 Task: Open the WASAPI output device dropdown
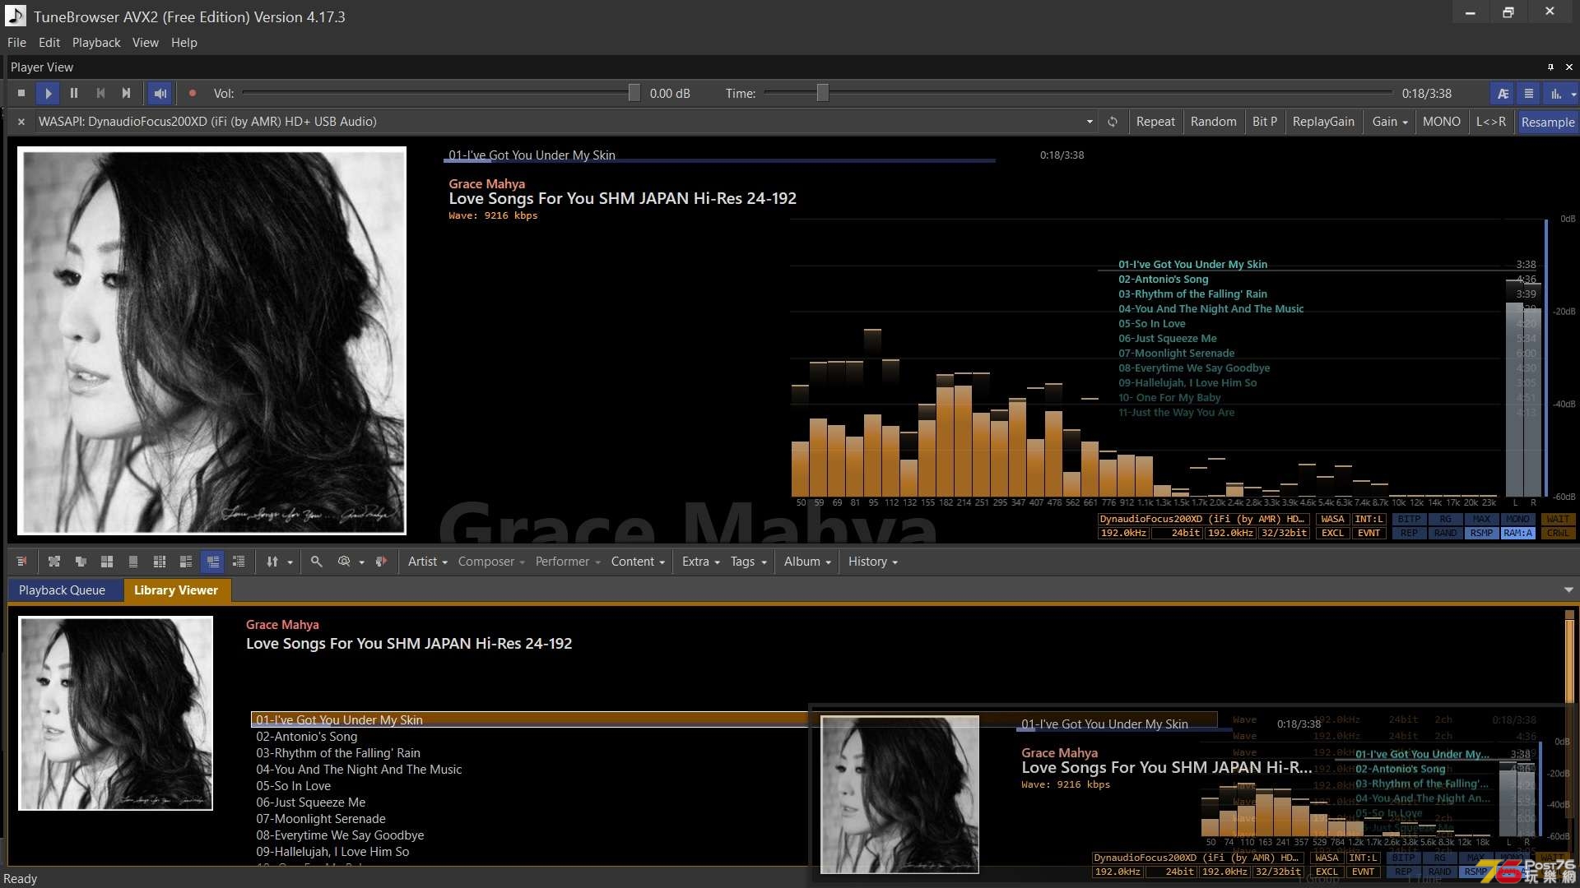(1090, 122)
